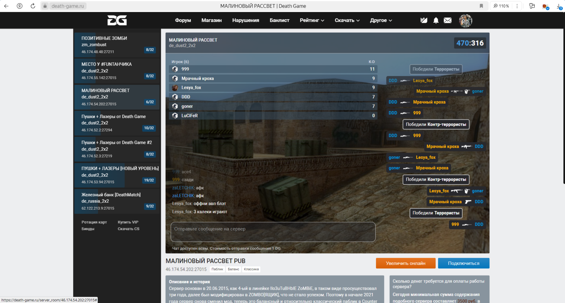Click the Подключиться button

click(464, 263)
